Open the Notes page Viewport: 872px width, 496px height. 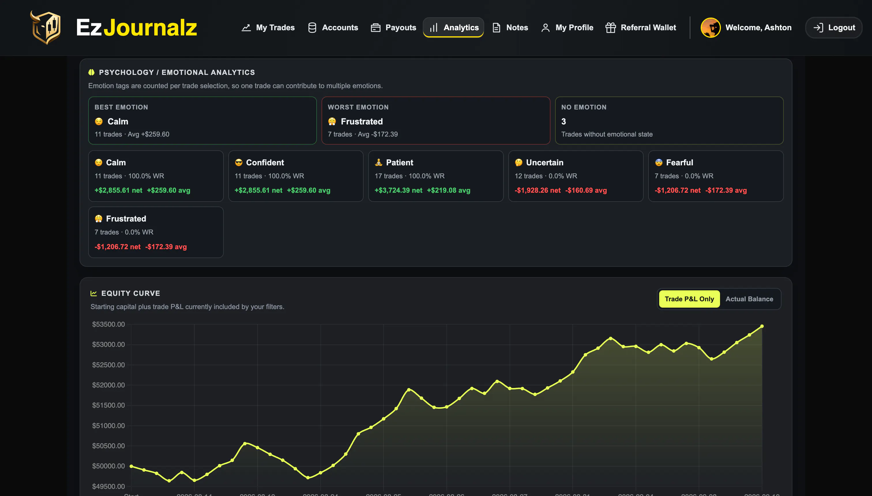pos(510,28)
